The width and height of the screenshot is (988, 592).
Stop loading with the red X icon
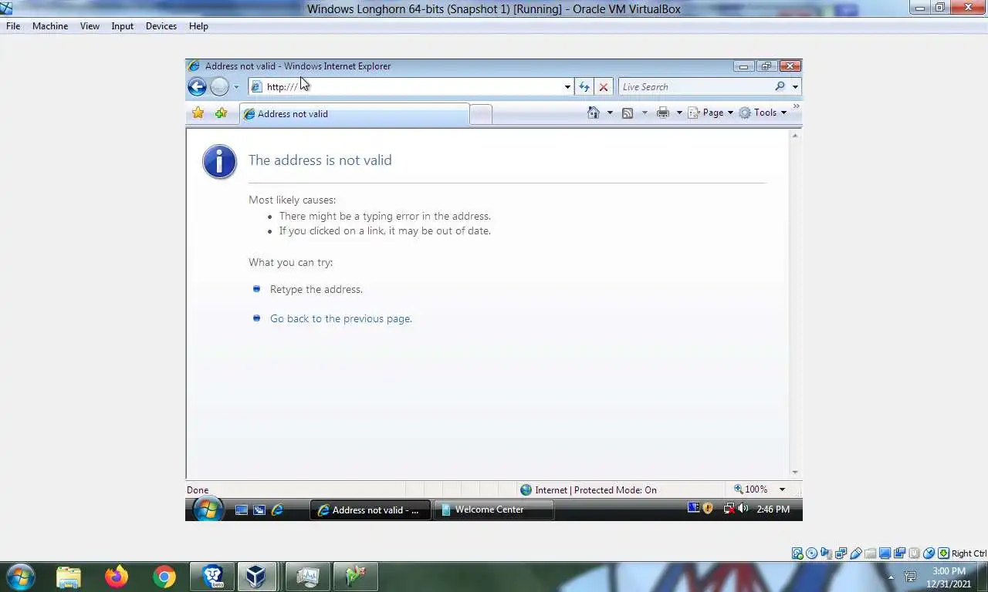[x=604, y=87]
